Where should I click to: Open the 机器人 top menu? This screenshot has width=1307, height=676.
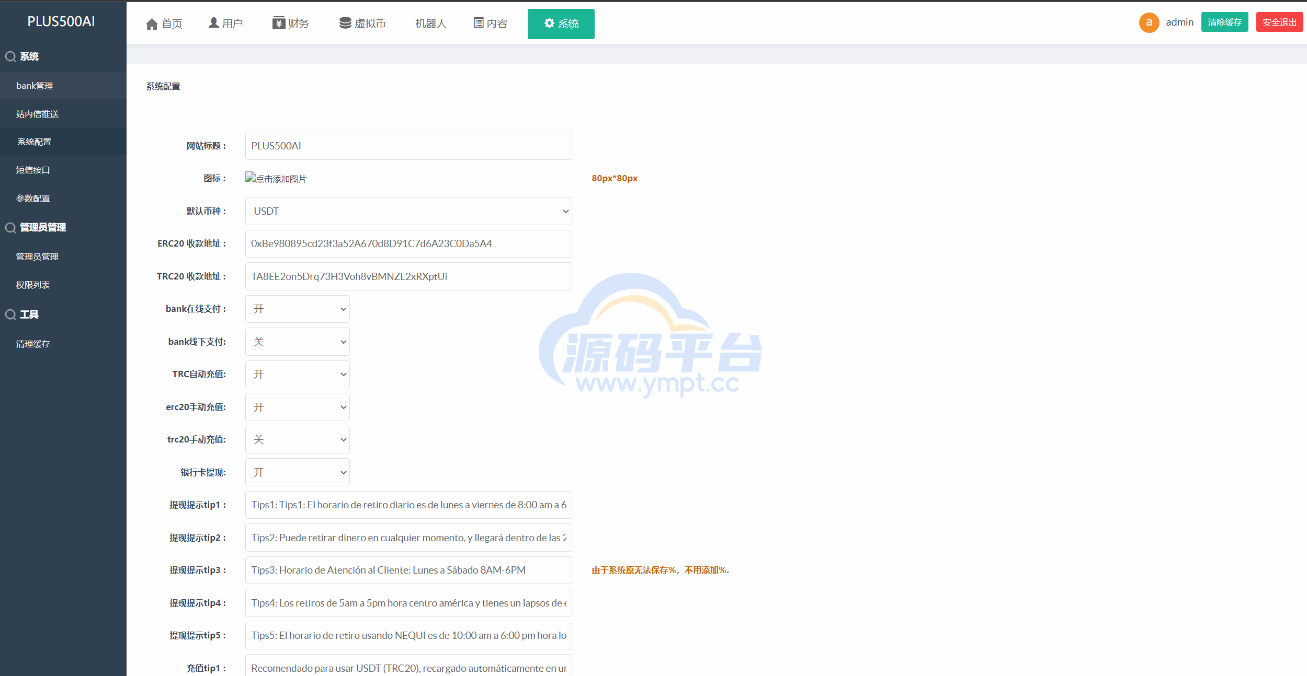point(431,24)
